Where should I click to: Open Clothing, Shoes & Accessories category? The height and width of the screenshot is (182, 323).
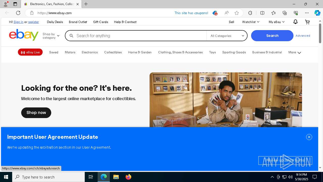[180, 52]
